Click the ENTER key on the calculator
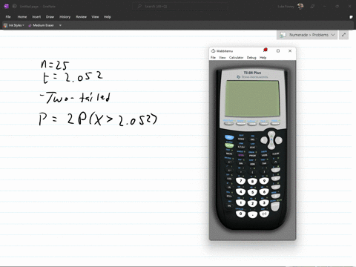The height and width of the screenshot is (267, 356). point(275,205)
